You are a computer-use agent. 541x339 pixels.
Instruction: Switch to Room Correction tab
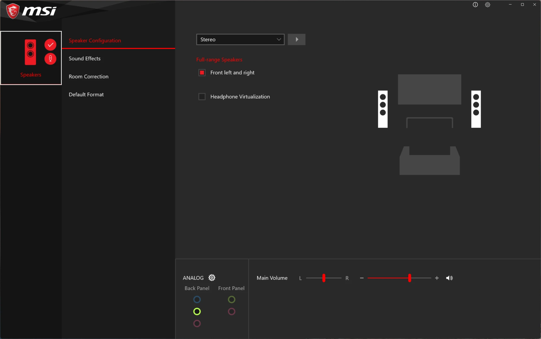tap(88, 77)
